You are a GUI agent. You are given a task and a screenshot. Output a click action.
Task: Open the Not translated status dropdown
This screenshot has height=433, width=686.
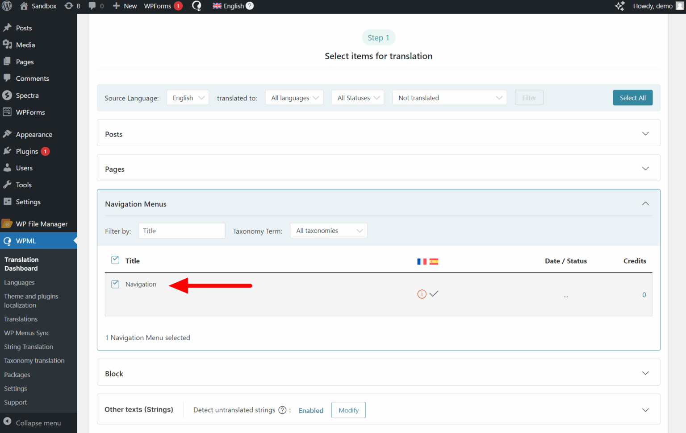coord(449,97)
